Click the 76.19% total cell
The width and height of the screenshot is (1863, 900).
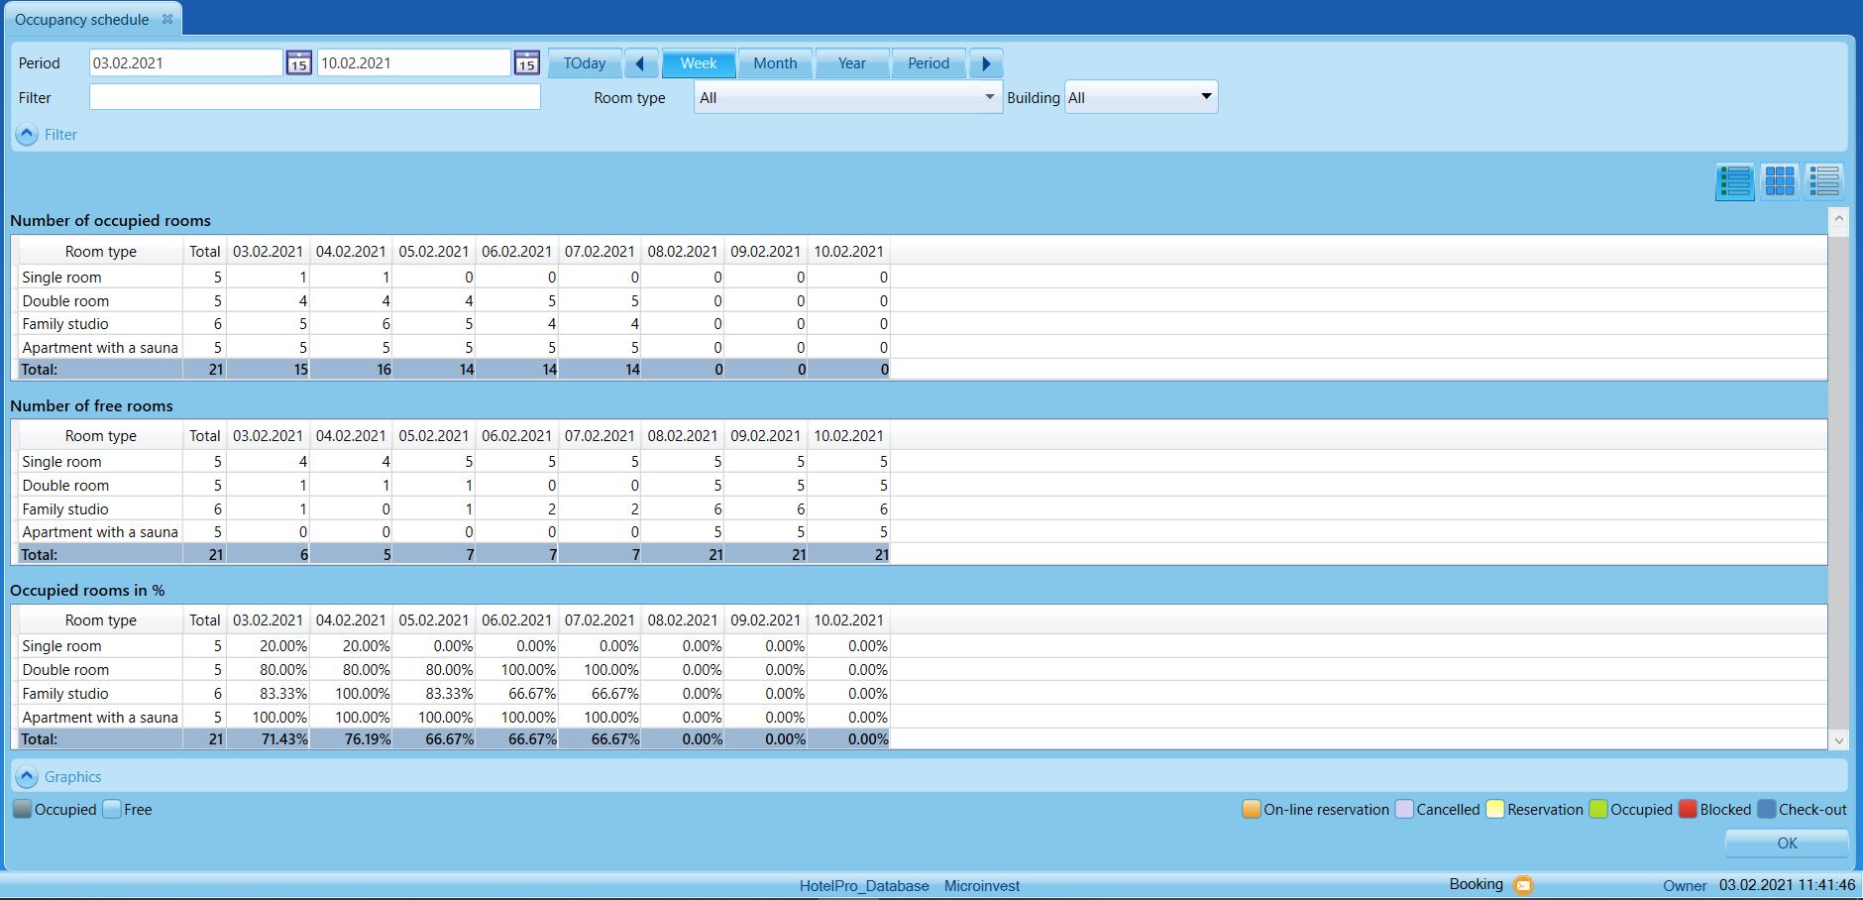351,739
